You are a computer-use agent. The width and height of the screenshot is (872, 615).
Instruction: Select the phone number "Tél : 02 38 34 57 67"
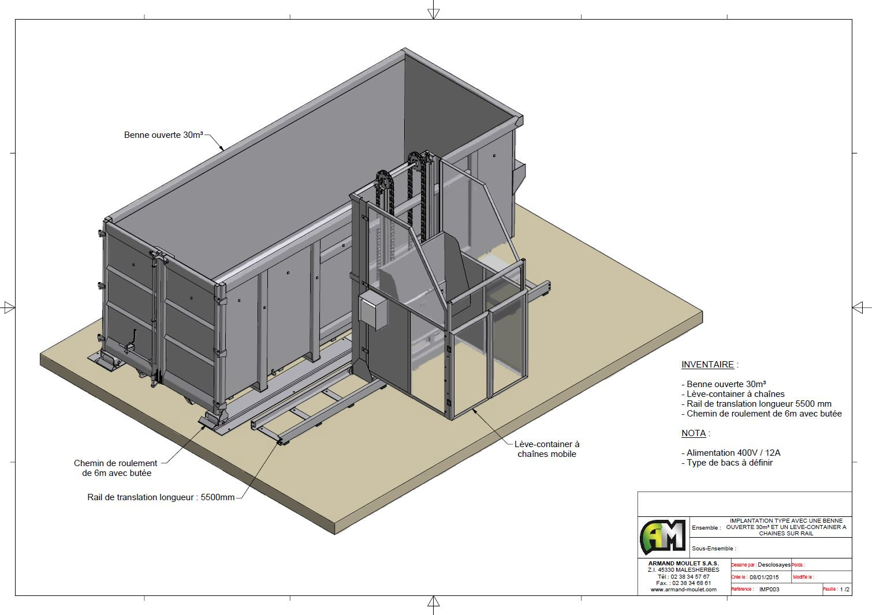click(x=683, y=576)
